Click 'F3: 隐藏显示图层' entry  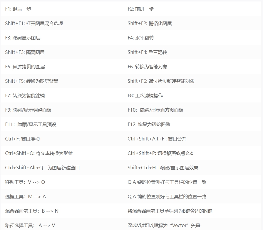pos(23,38)
